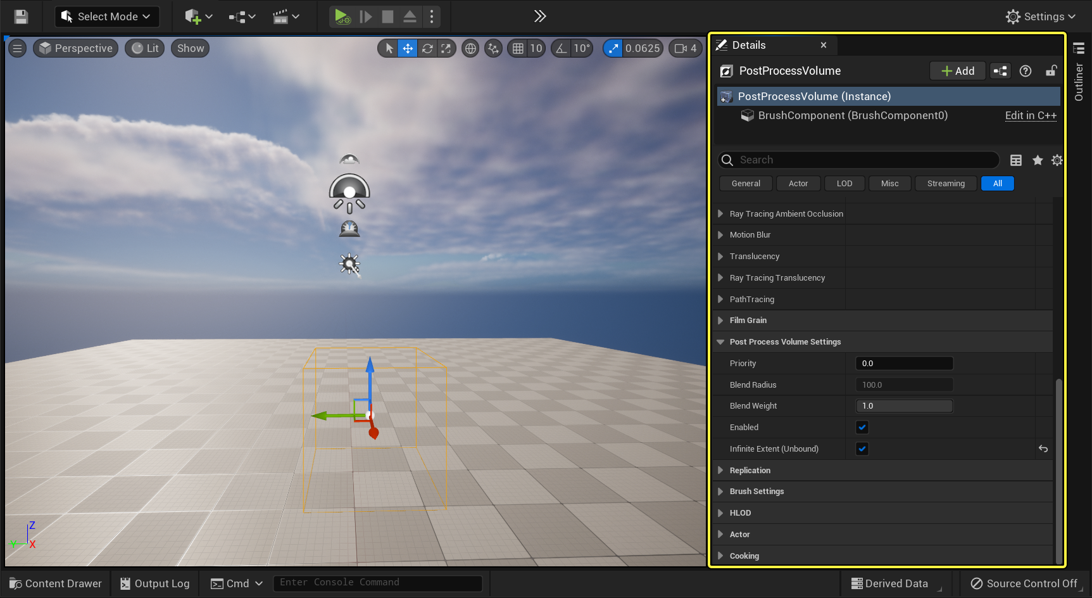The width and height of the screenshot is (1092, 598).
Task: Activate the translate move tool
Action: pos(408,48)
